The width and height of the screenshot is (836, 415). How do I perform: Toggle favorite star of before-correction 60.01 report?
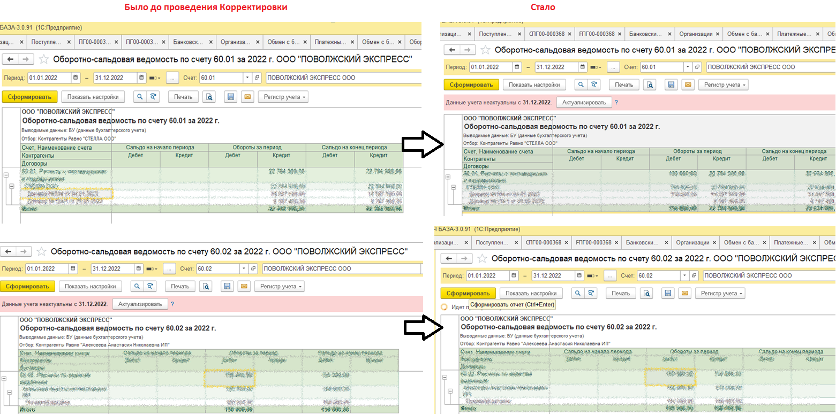point(44,59)
